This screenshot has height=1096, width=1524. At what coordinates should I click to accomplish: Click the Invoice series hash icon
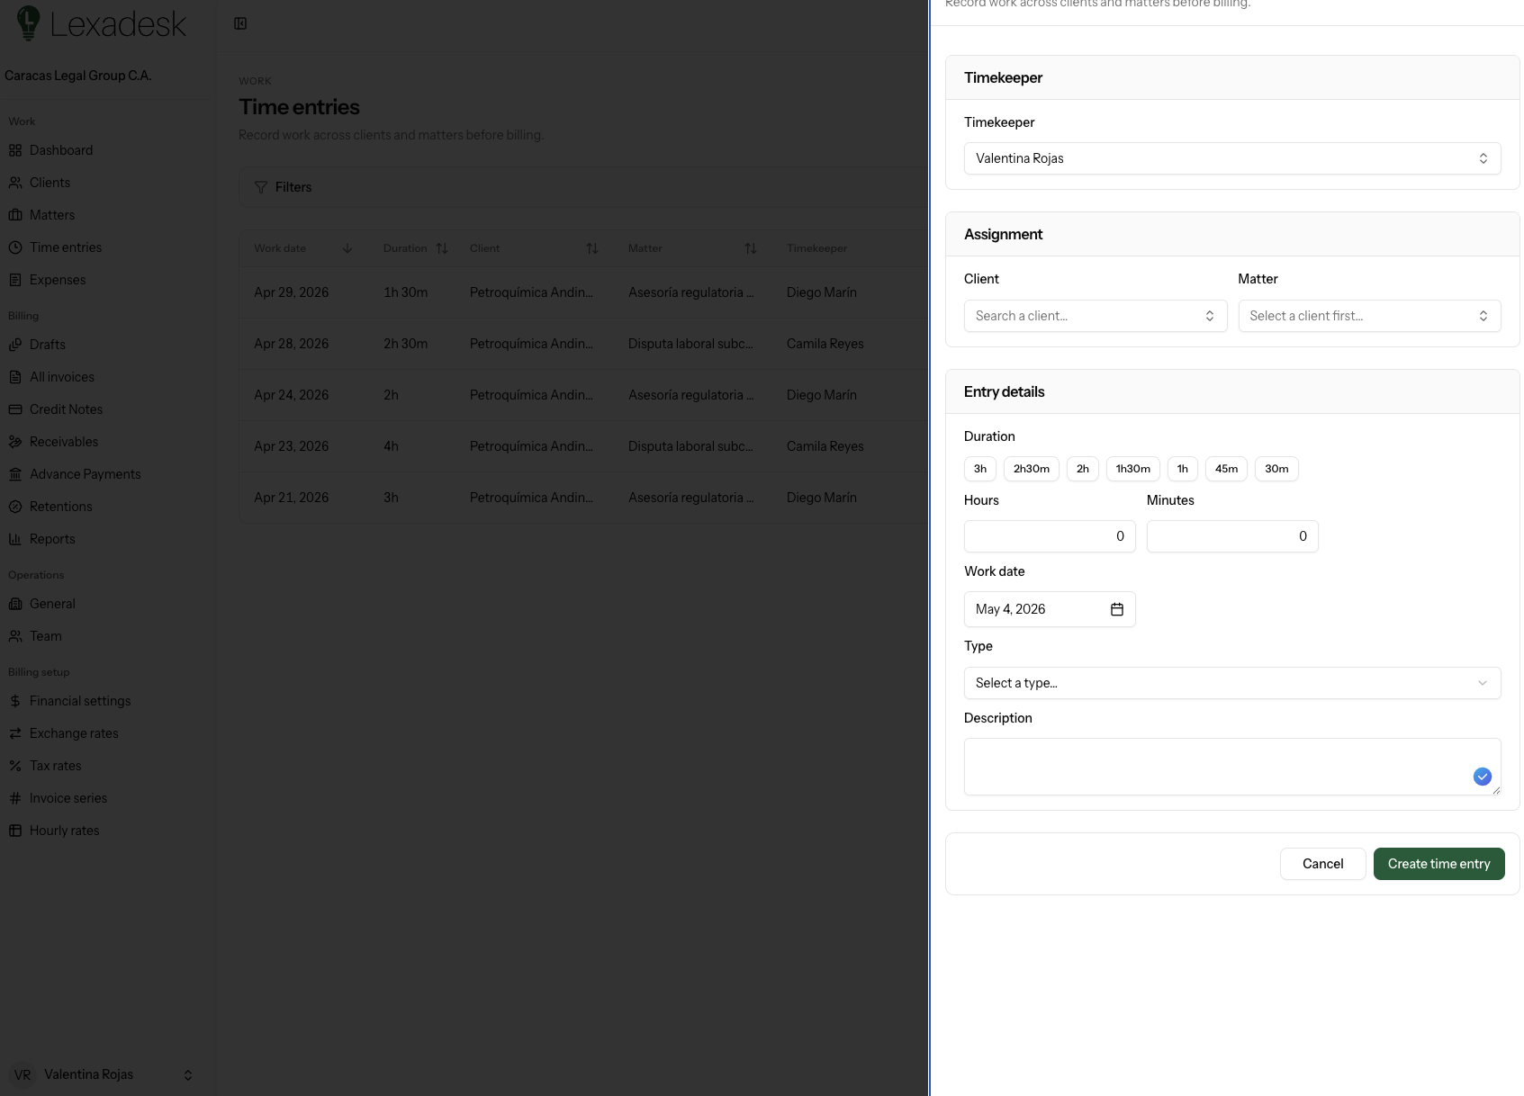15,798
